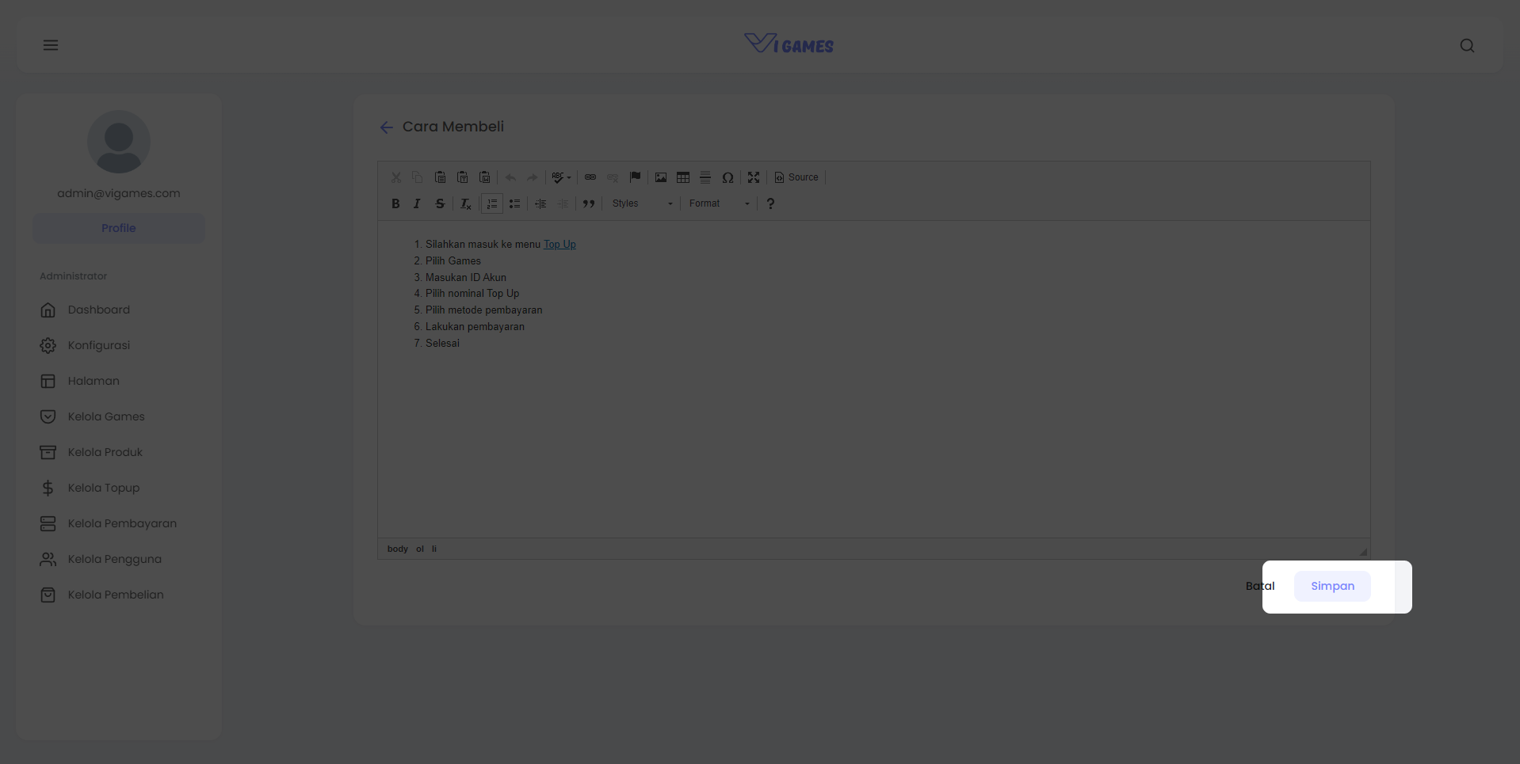Click the insert Table icon
The height and width of the screenshot is (764, 1520).
[683, 177]
